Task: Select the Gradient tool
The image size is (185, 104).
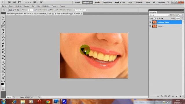Action: 3,52
